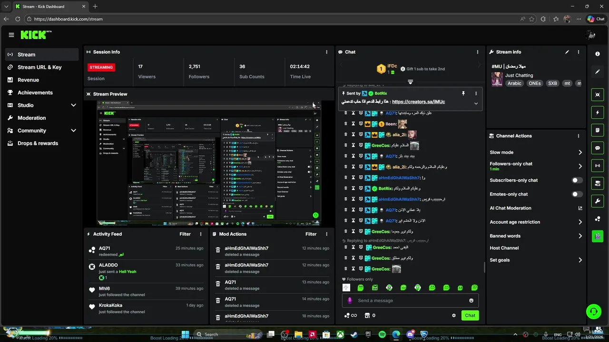The height and width of the screenshot is (342, 609).
Task: Collapse the gift leaderboard handle
Action: pos(410,82)
